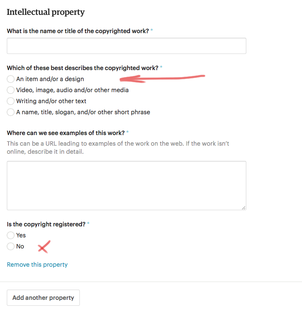This screenshot has height=313, width=302.
Task: Click the asterisk after 'copyright registered?'
Action: point(88,223)
